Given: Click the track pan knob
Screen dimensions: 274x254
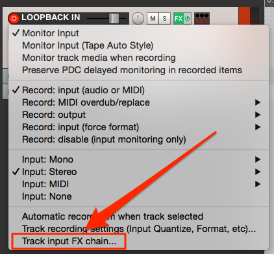Looking at the screenshot, I should (138, 18).
